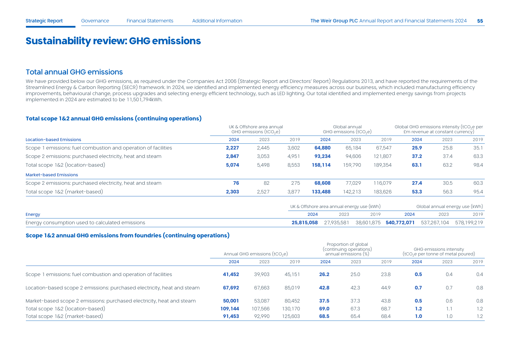Select proportion of global value 69.0
511x361 pixels.
[324, 309]
